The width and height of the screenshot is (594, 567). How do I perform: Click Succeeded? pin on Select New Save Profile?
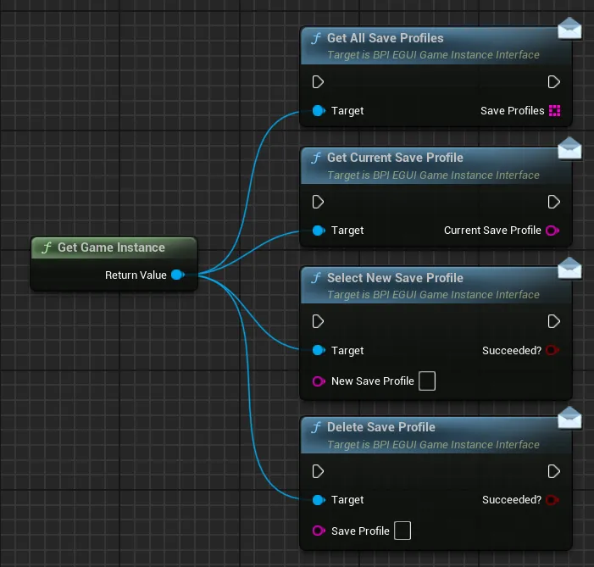(552, 350)
